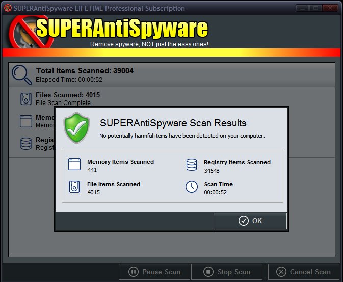Click the 'Files Scanned: 4015' text
Screen dimensions: 343x282
pos(68,95)
